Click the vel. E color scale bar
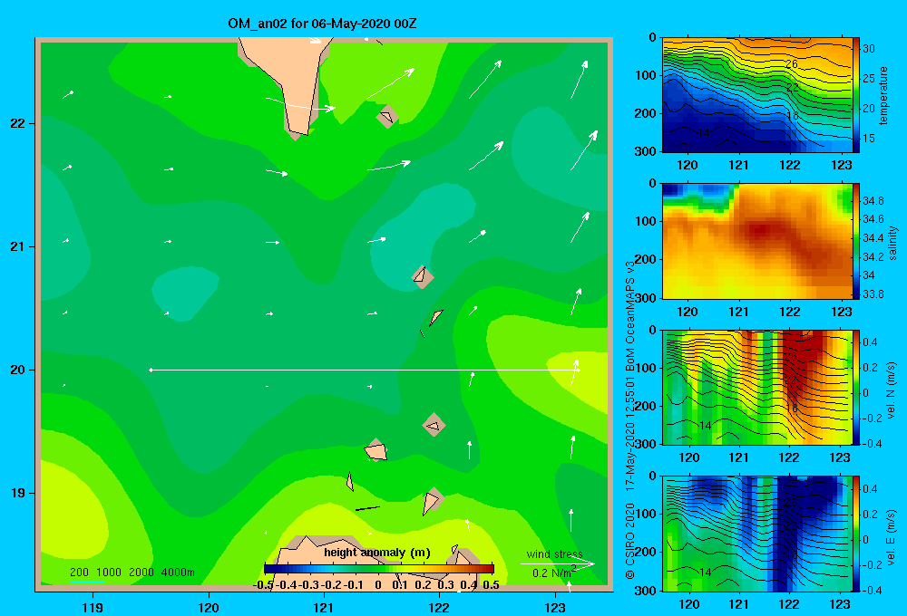907x616 pixels. point(856,534)
